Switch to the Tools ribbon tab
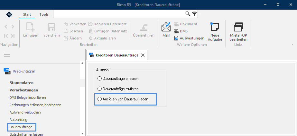The height and width of the screenshot is (136, 297). point(44,14)
